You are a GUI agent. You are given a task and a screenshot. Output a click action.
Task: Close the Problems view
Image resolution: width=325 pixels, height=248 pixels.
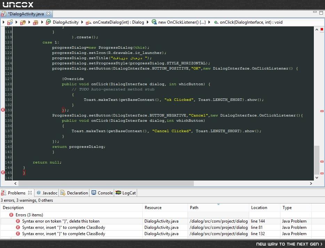pyautogui.click(x=30, y=193)
